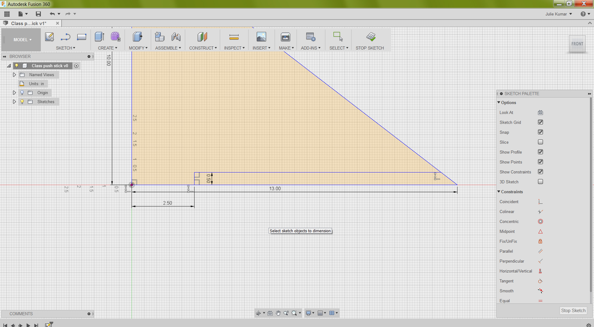Viewport: 594px width, 327px height.
Task: Select the Line sketch tool icon
Action: point(66,37)
